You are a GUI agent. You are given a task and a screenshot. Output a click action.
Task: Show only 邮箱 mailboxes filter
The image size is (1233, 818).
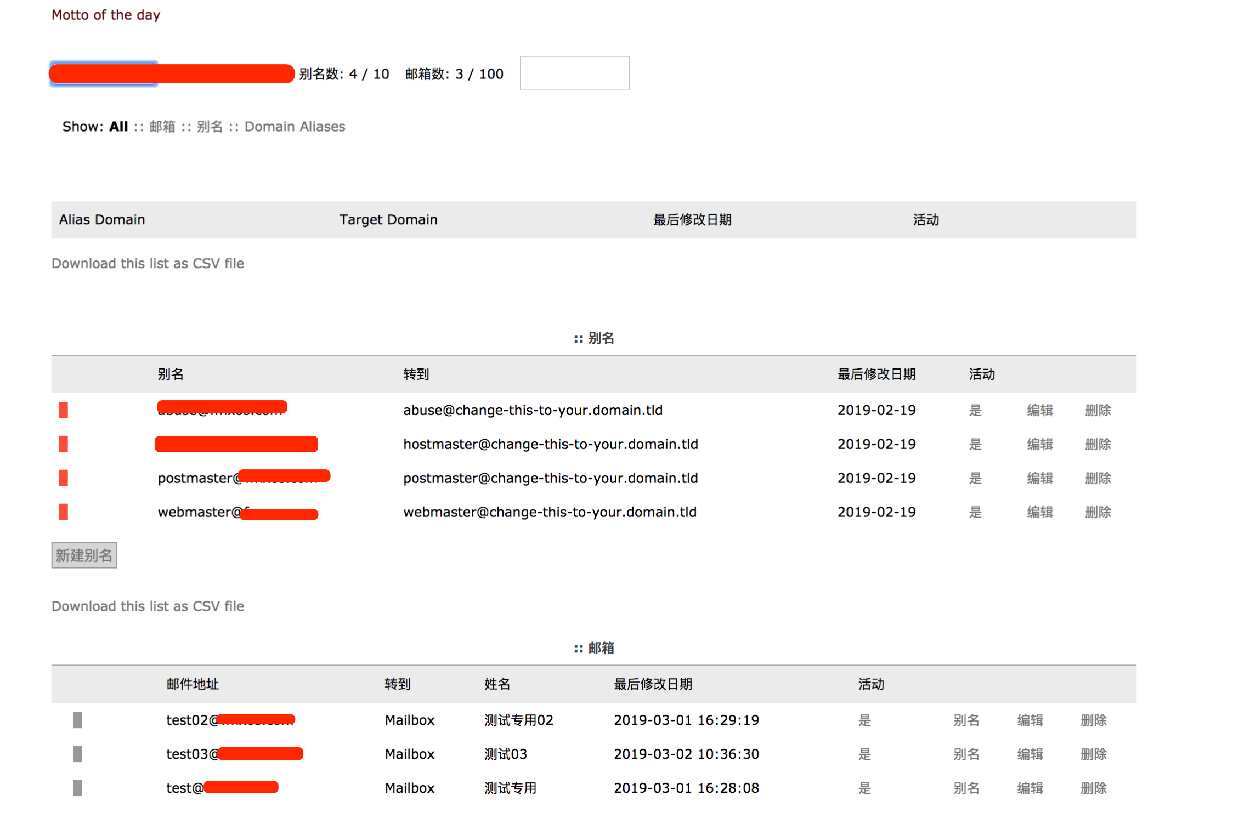coord(162,127)
